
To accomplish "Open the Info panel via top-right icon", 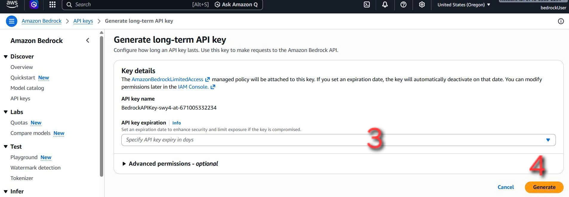I will [561, 21].
